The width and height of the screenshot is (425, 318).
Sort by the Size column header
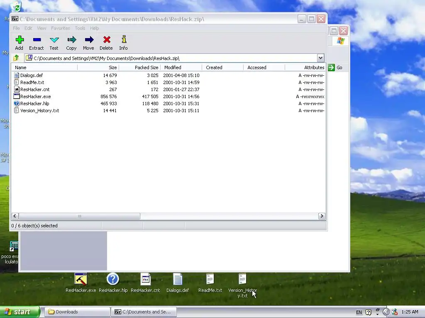98,67
